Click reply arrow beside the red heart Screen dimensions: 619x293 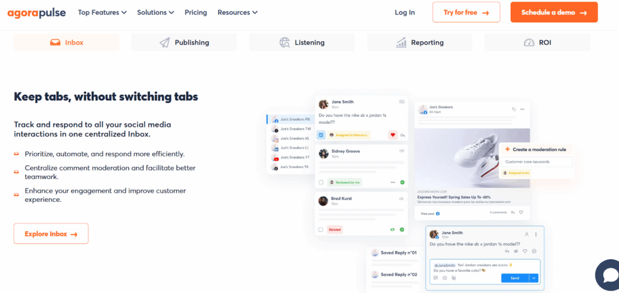click(402, 135)
